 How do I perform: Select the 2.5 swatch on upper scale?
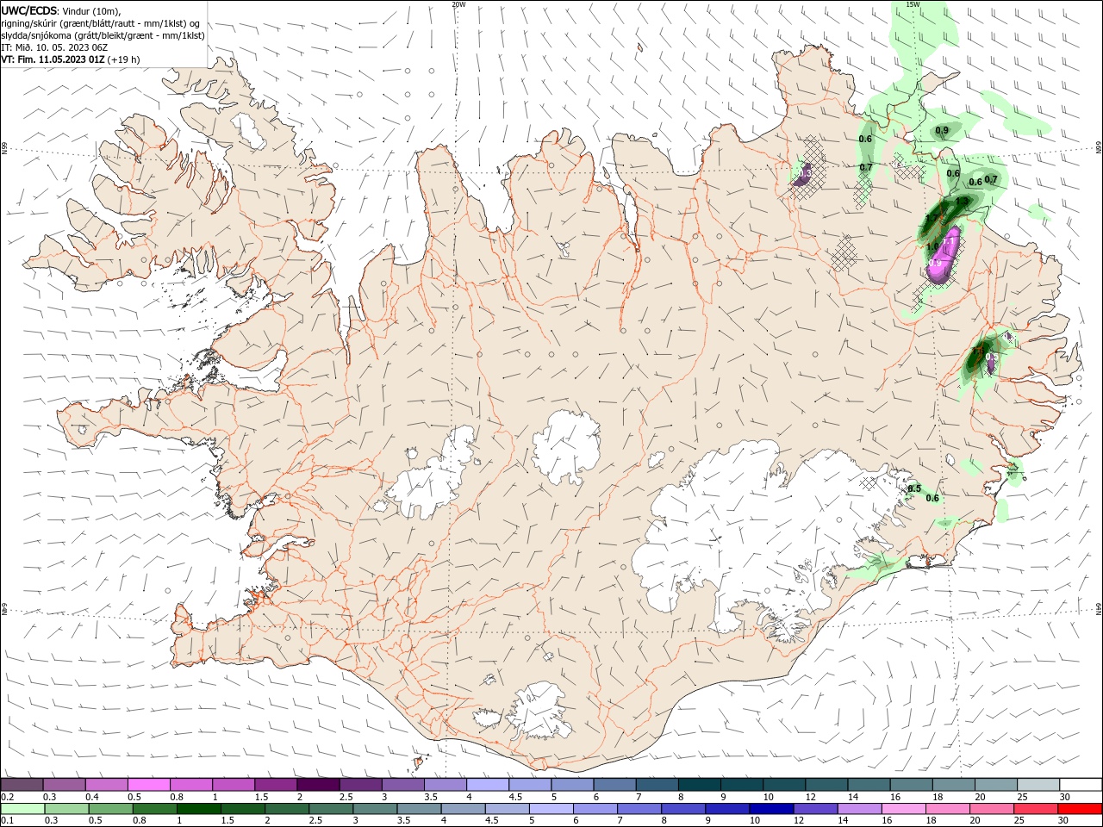tap(360, 785)
